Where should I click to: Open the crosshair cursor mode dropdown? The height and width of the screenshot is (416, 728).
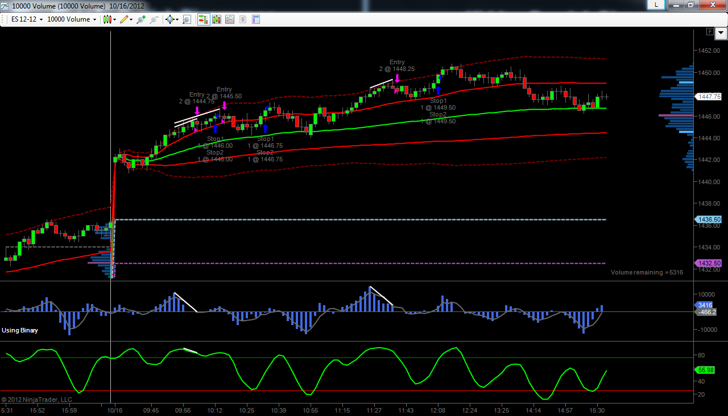(x=171, y=19)
